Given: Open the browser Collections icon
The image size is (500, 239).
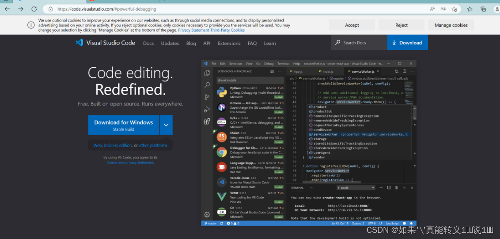Looking at the screenshot, I should click(x=483, y=9).
